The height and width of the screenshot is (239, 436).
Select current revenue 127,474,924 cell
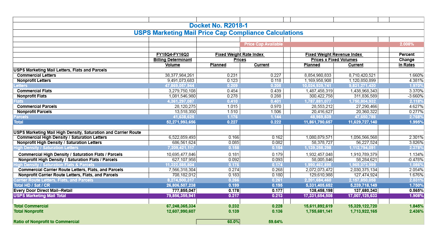click(x=365, y=175)
